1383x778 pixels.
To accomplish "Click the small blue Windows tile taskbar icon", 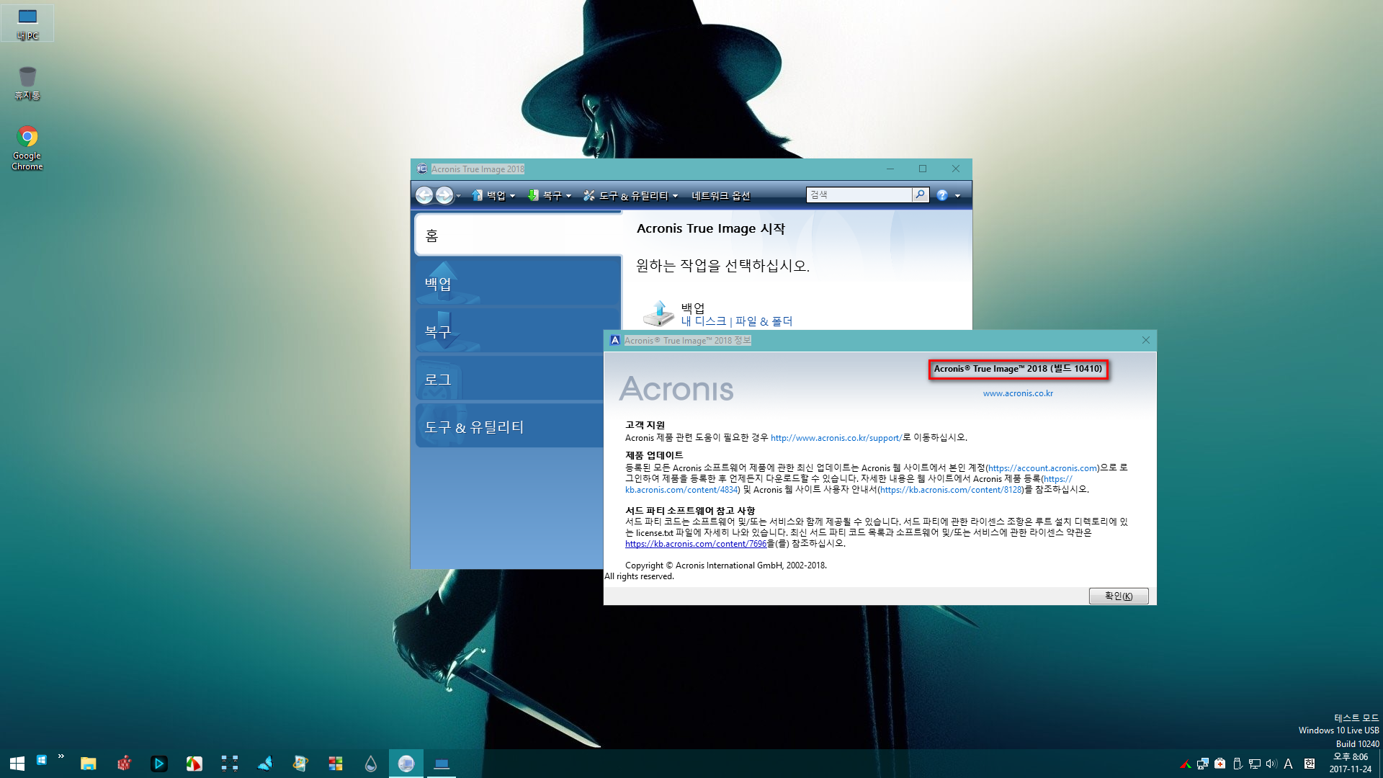I will pyautogui.click(x=42, y=759).
